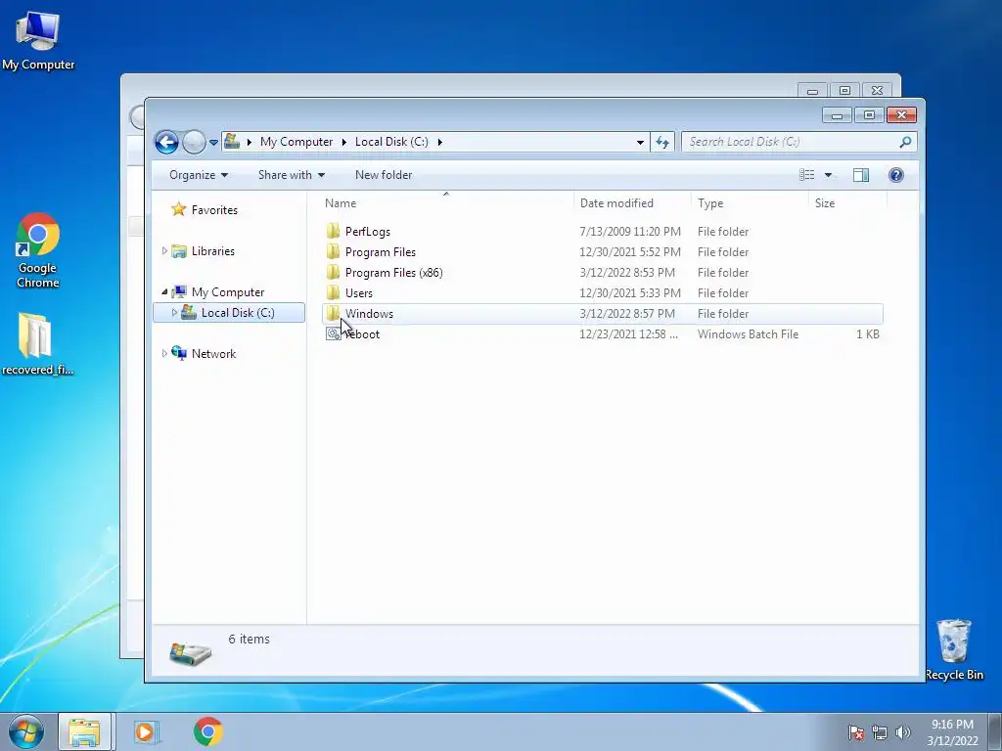Image resolution: width=1002 pixels, height=751 pixels.
Task: Select Network in navigation pane
Action: (x=213, y=353)
